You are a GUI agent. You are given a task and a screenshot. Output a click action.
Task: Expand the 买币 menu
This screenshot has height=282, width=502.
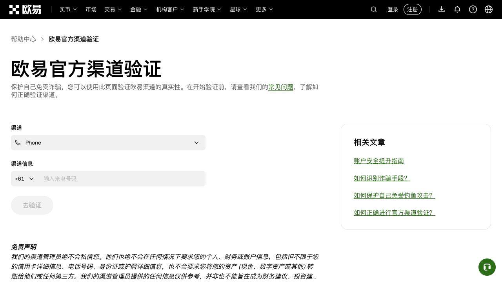click(68, 9)
